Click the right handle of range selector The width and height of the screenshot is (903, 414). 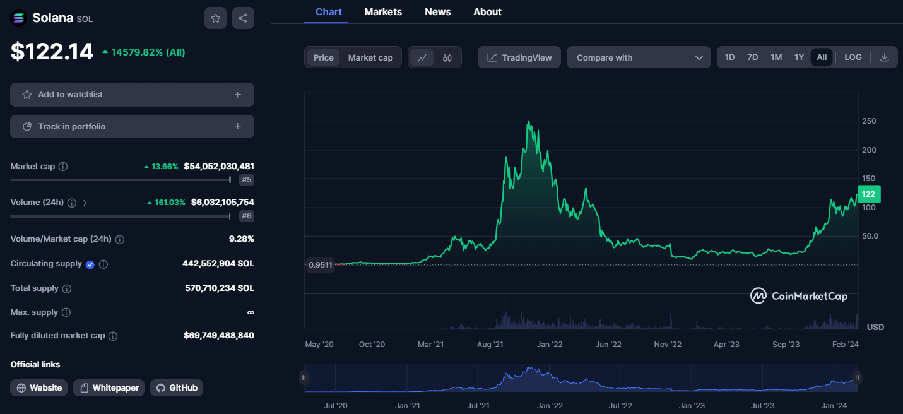tap(858, 377)
